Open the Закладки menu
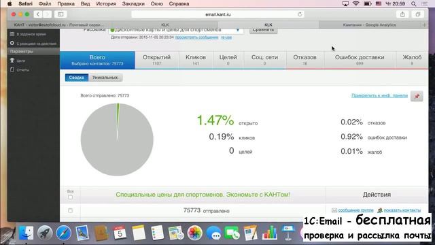The width and height of the screenshot is (435, 245). 133,3
